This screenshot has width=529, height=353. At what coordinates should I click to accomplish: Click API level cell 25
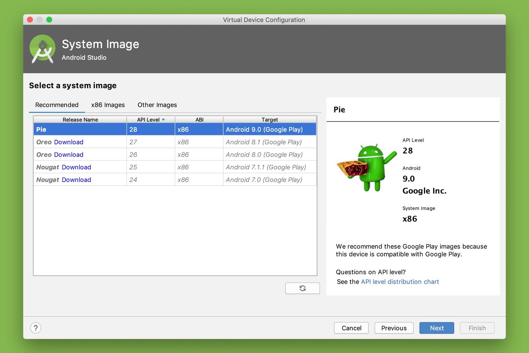pyautogui.click(x=151, y=167)
